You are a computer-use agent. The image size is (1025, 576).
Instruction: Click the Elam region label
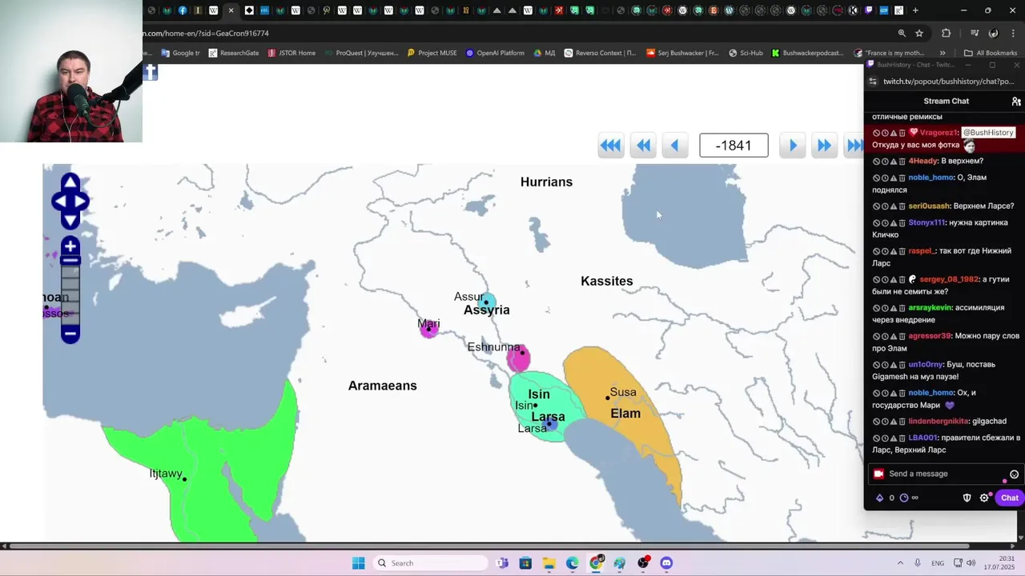point(625,414)
